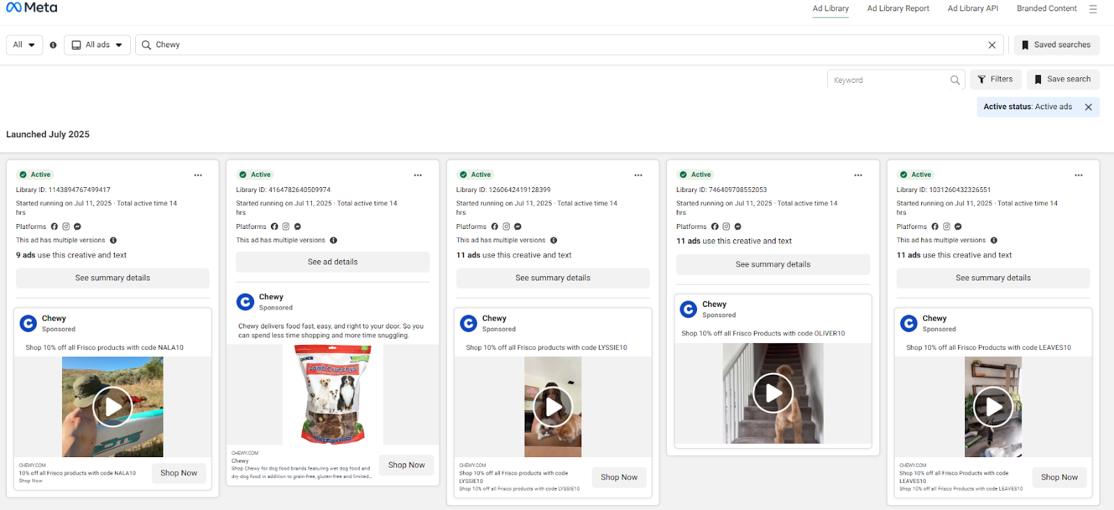The width and height of the screenshot is (1114, 510).
Task: Click Chewy advertiser name in Lamb Crunchys ad
Action: click(272, 297)
